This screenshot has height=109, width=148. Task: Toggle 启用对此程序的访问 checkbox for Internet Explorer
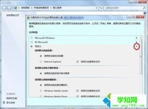coord(78,62)
